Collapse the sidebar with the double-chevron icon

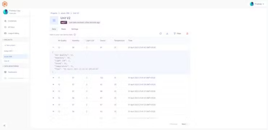coord(4,126)
